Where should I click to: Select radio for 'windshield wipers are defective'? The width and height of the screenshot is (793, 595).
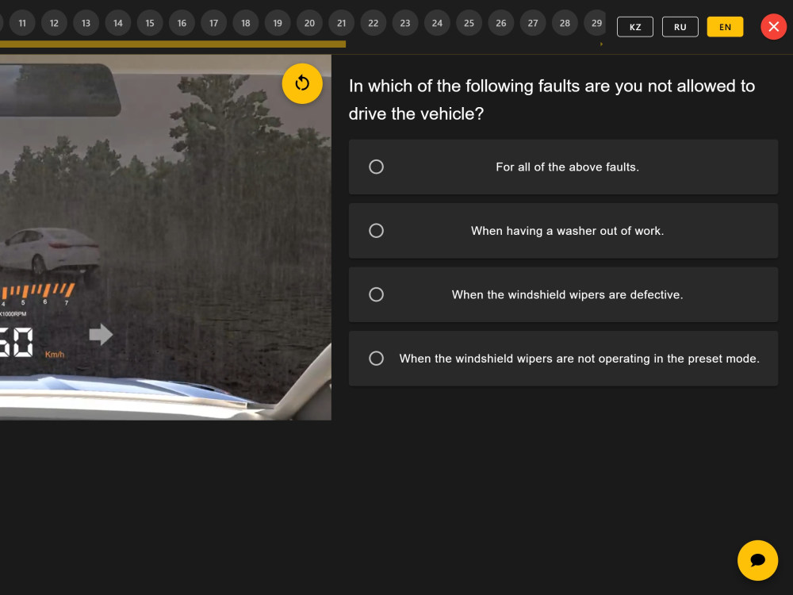click(376, 294)
